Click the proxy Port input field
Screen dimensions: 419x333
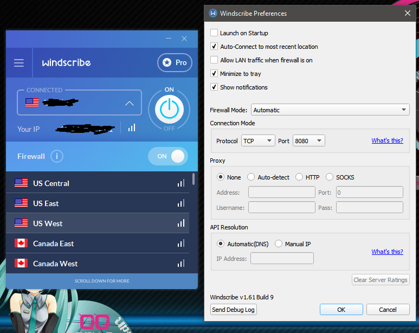[370, 192]
